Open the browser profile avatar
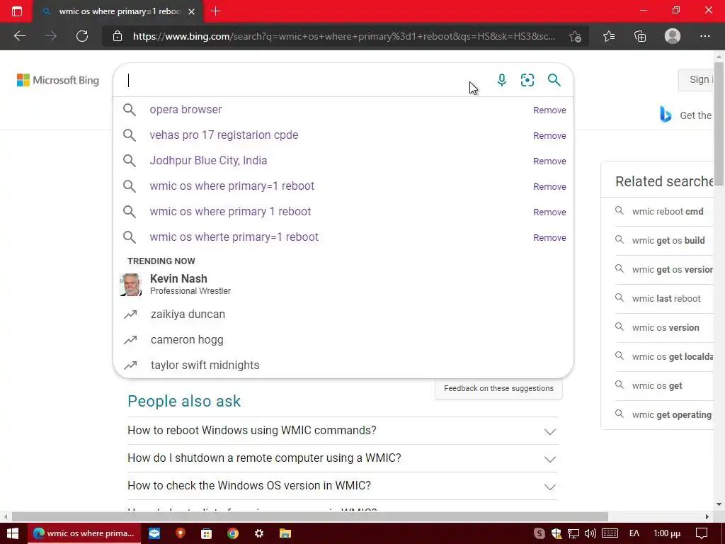This screenshot has width=725, height=544. tap(673, 36)
